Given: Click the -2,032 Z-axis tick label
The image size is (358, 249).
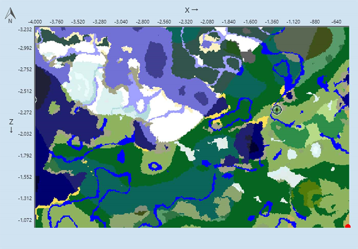Looking at the screenshot, I should [x=25, y=134].
